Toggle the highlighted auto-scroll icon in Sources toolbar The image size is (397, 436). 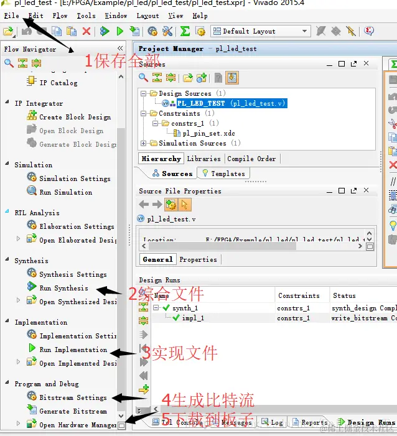pos(232,78)
